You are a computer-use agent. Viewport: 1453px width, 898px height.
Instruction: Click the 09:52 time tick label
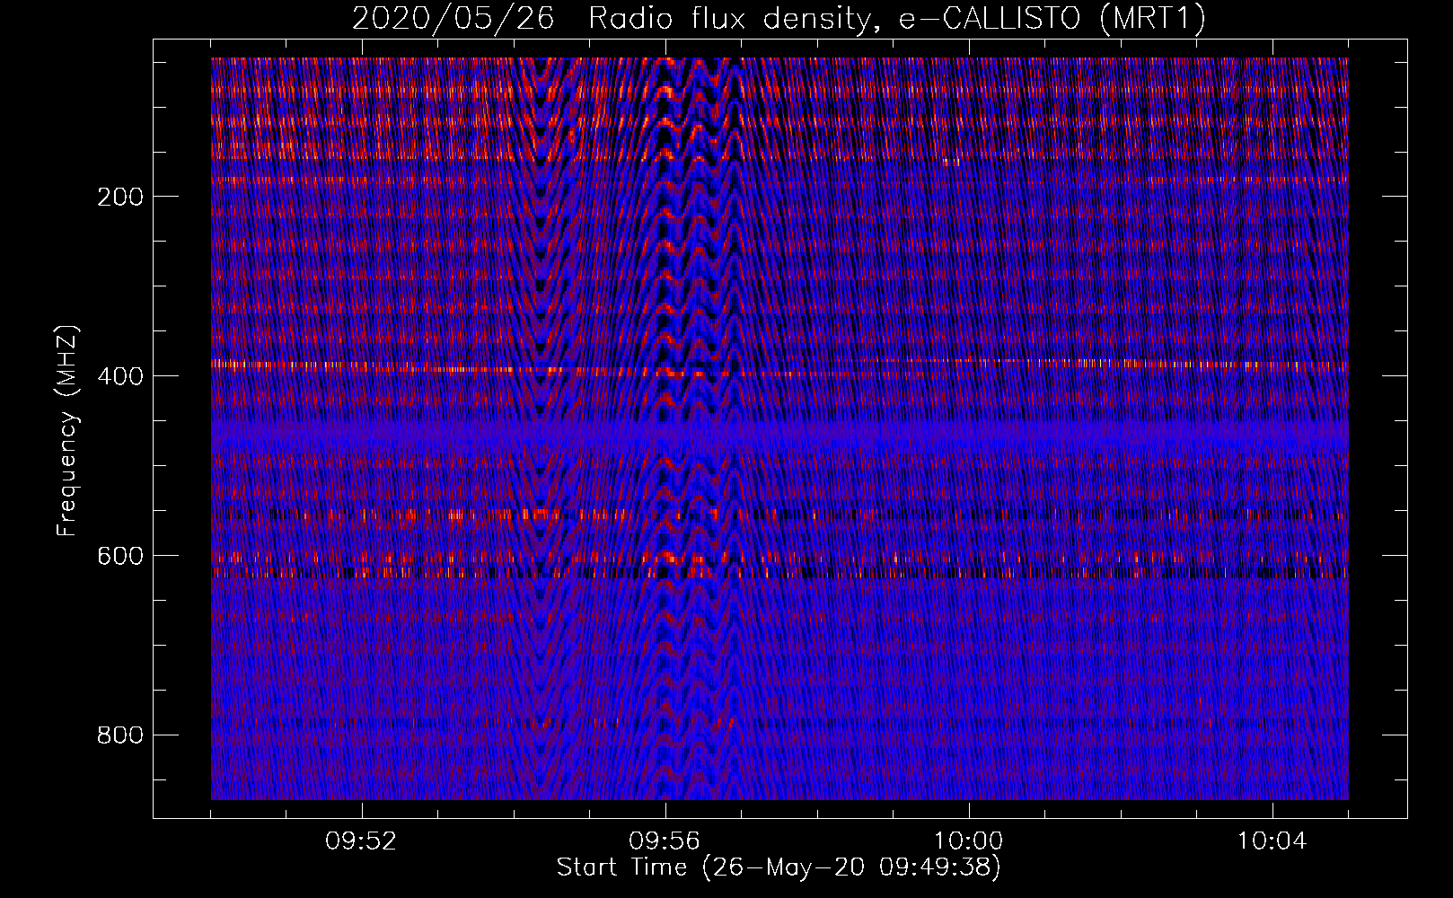point(361,841)
